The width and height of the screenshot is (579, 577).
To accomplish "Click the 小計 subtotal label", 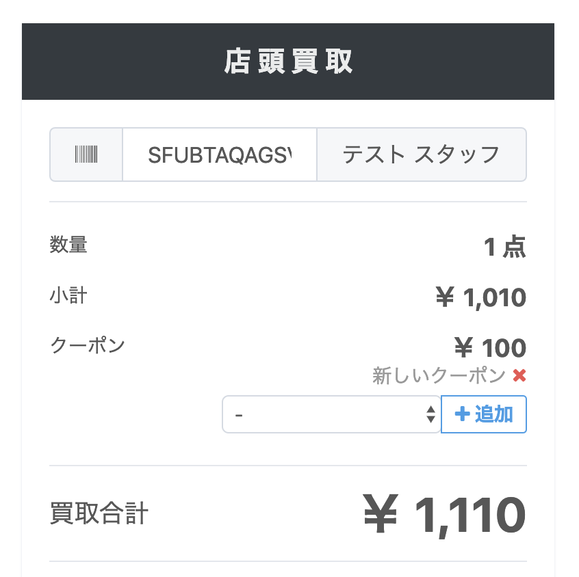I will [68, 295].
